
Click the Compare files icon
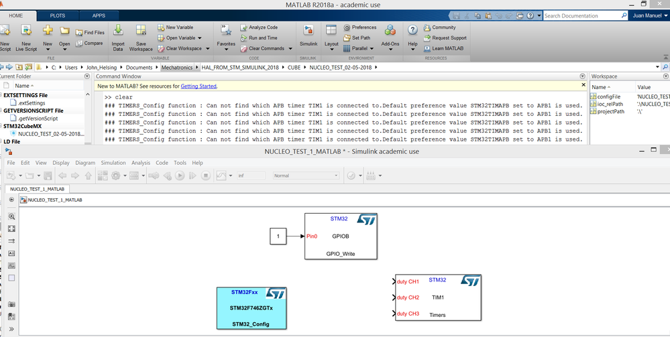click(x=89, y=43)
